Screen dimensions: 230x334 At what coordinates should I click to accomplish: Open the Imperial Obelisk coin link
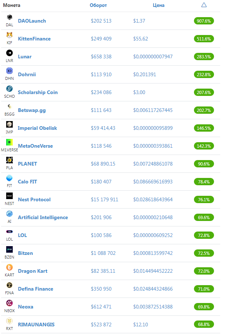point(37,128)
